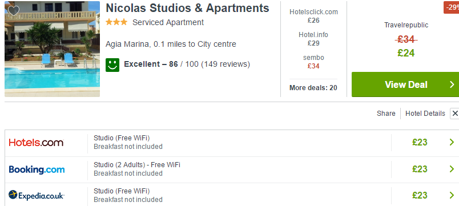Viewport: 459px width, 206px height.
Task: Click the Booking.com logo
Action: coord(37,169)
